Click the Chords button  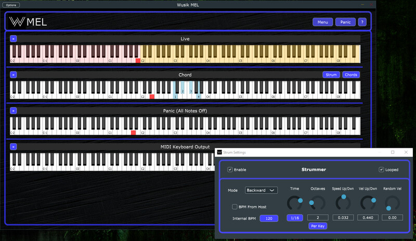point(351,75)
